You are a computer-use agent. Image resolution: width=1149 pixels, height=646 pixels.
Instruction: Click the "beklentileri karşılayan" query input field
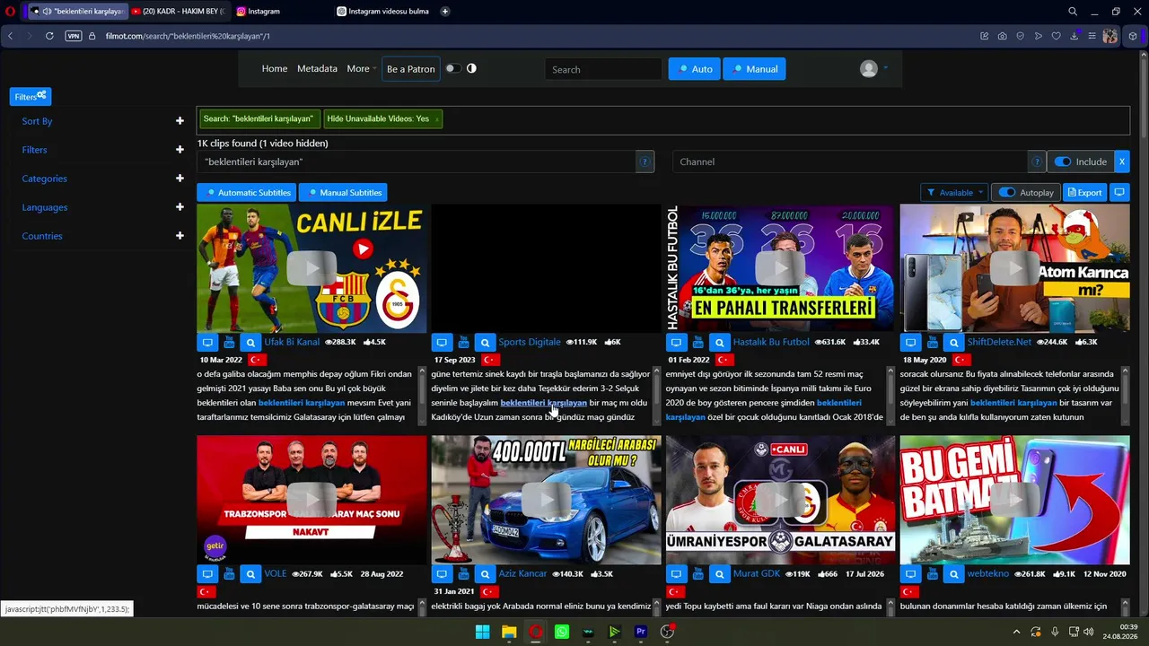417,161
